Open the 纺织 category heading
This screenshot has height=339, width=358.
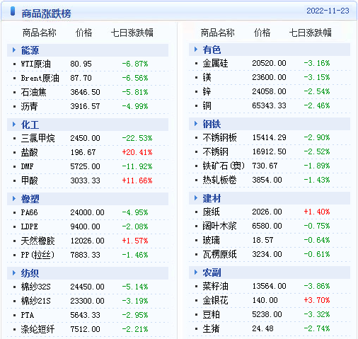coord(30,273)
